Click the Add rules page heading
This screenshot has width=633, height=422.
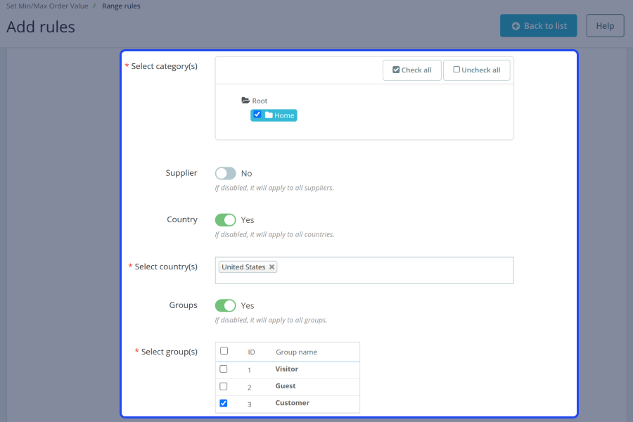point(41,27)
